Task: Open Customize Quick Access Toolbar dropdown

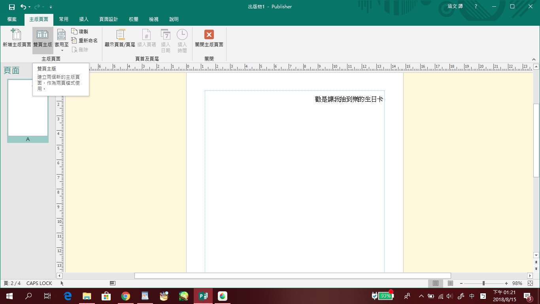Action: [51, 7]
